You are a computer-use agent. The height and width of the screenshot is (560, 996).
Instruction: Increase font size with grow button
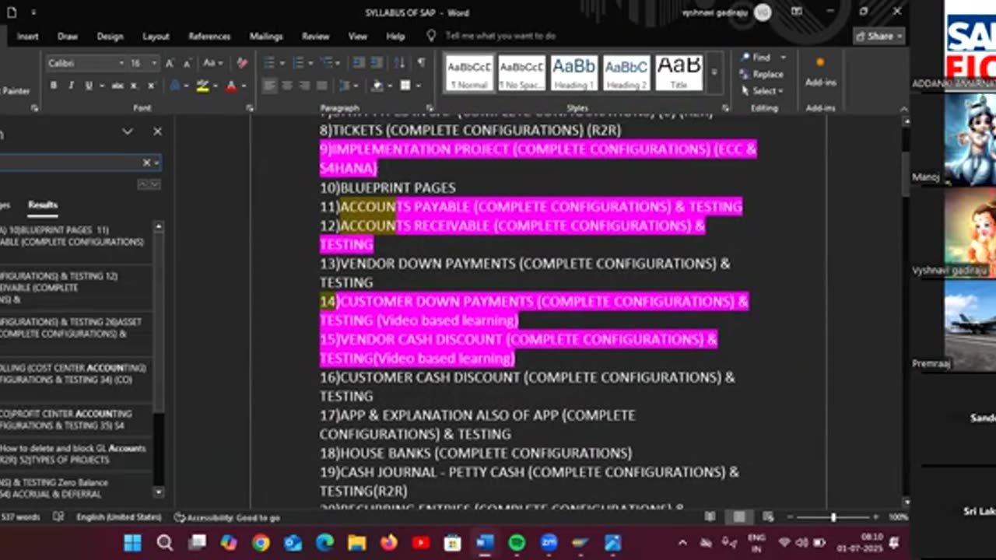point(169,63)
